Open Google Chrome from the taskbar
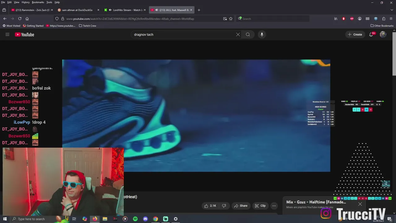This screenshot has height=223, width=396. click(x=156, y=219)
